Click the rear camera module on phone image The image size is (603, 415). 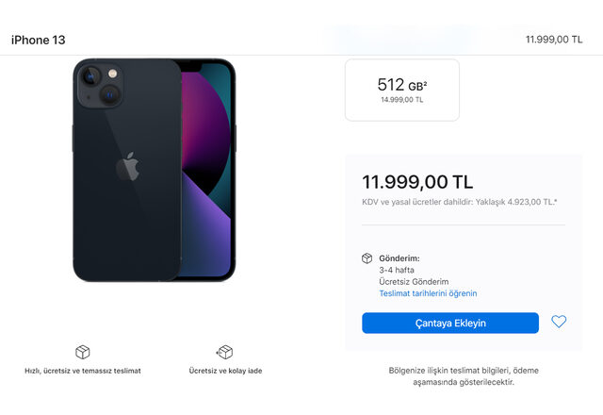coord(100,85)
